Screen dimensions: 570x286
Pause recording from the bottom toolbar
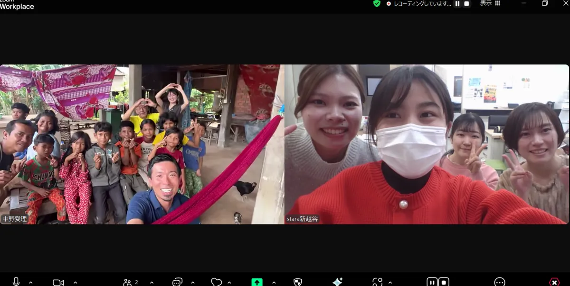click(x=432, y=282)
